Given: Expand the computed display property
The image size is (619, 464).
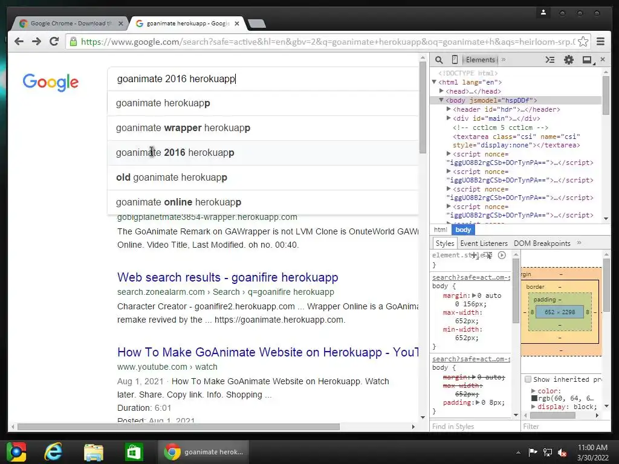Looking at the screenshot, I should pyautogui.click(x=534, y=407).
